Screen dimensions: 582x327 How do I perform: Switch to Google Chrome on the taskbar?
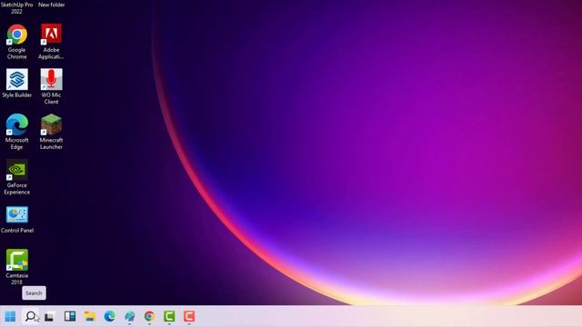(149, 316)
